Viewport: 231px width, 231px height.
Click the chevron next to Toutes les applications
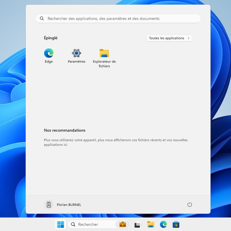(188, 38)
